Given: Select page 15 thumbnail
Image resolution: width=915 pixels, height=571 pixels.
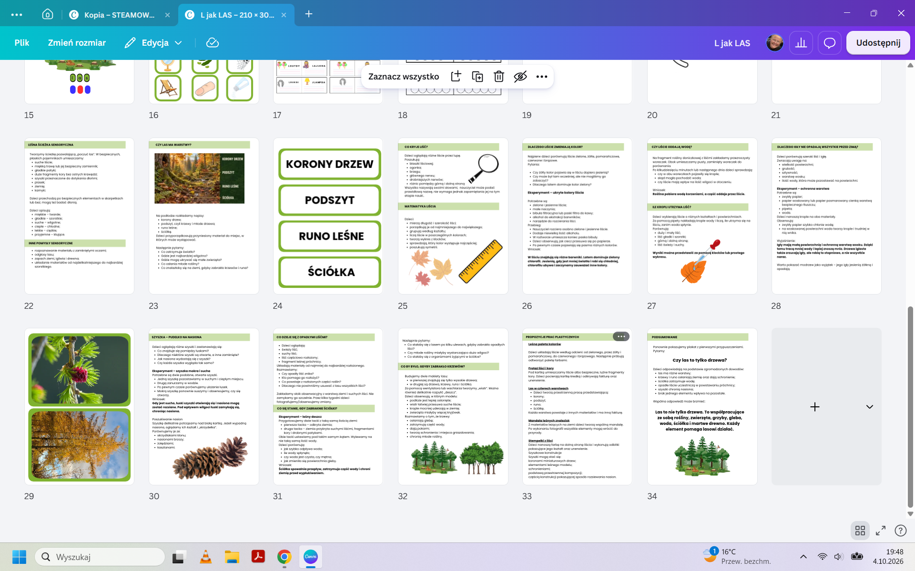Looking at the screenshot, I should 79,82.
